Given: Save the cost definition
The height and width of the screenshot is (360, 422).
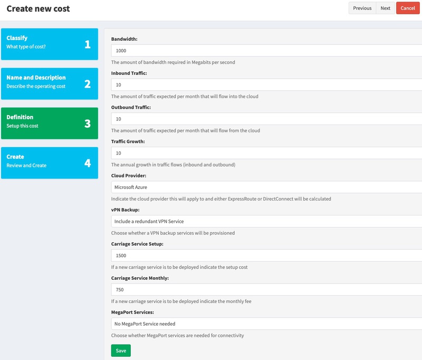Looking at the screenshot, I should point(121,350).
